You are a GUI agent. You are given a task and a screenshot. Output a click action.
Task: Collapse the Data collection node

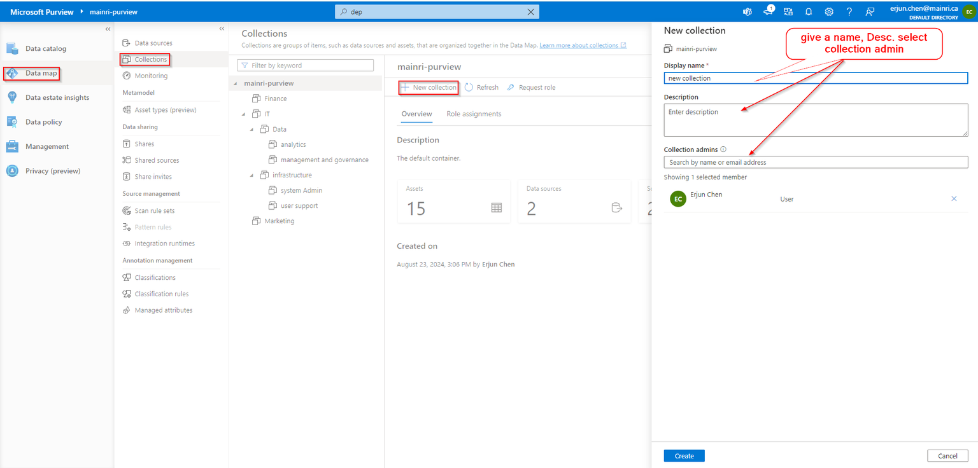click(x=253, y=128)
